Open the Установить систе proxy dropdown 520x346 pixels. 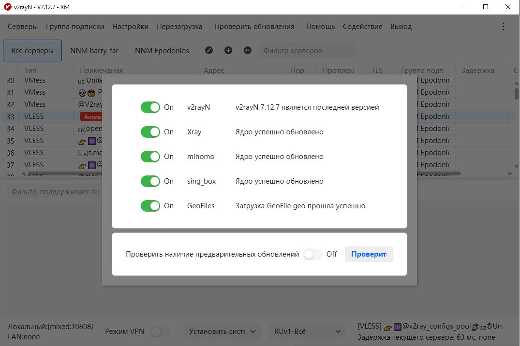[x=222, y=332]
